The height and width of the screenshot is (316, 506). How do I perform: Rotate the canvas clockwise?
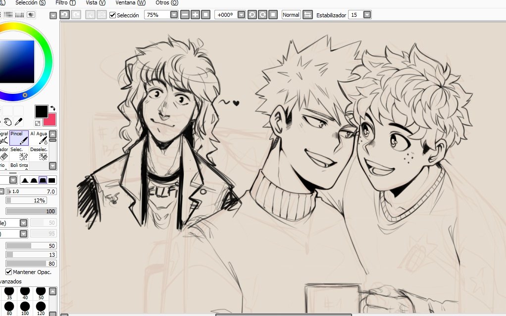[x=263, y=15]
